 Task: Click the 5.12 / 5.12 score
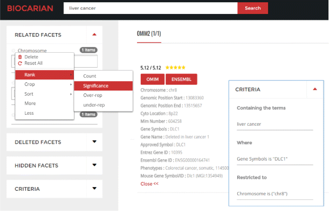(151, 68)
